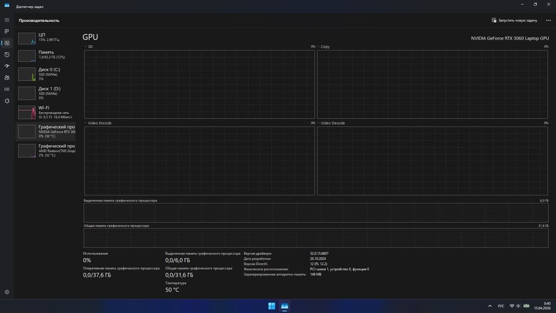Click driver version 32.0.15.6607
556x313 pixels.
click(319, 254)
